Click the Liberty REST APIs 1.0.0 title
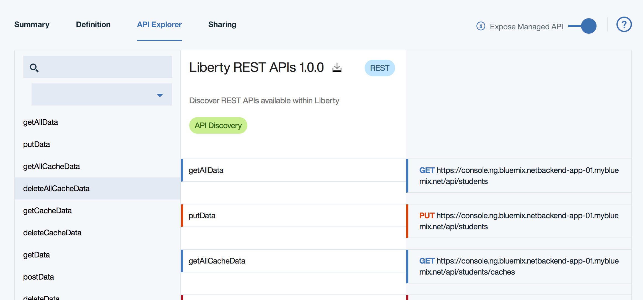This screenshot has width=643, height=300. click(256, 67)
